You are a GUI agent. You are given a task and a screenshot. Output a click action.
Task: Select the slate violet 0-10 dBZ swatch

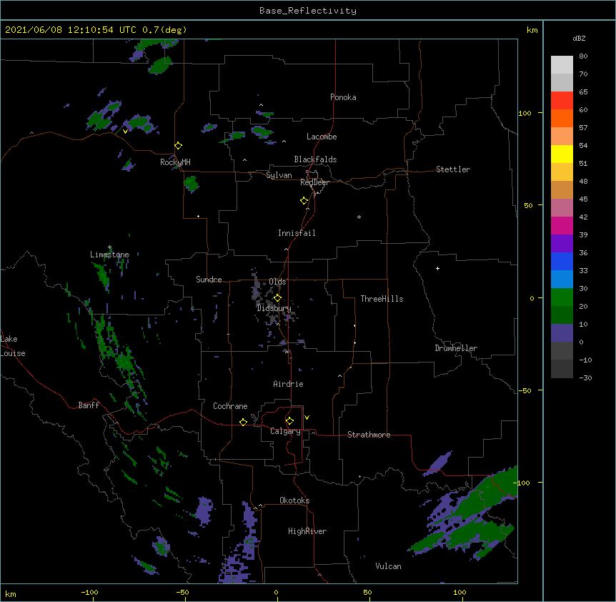562,333
